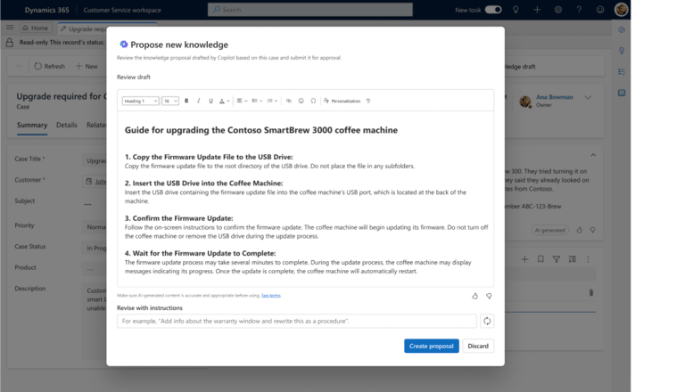Click the smiley feedback icon in top bar
Screen dimensions: 676x392
pos(600,10)
